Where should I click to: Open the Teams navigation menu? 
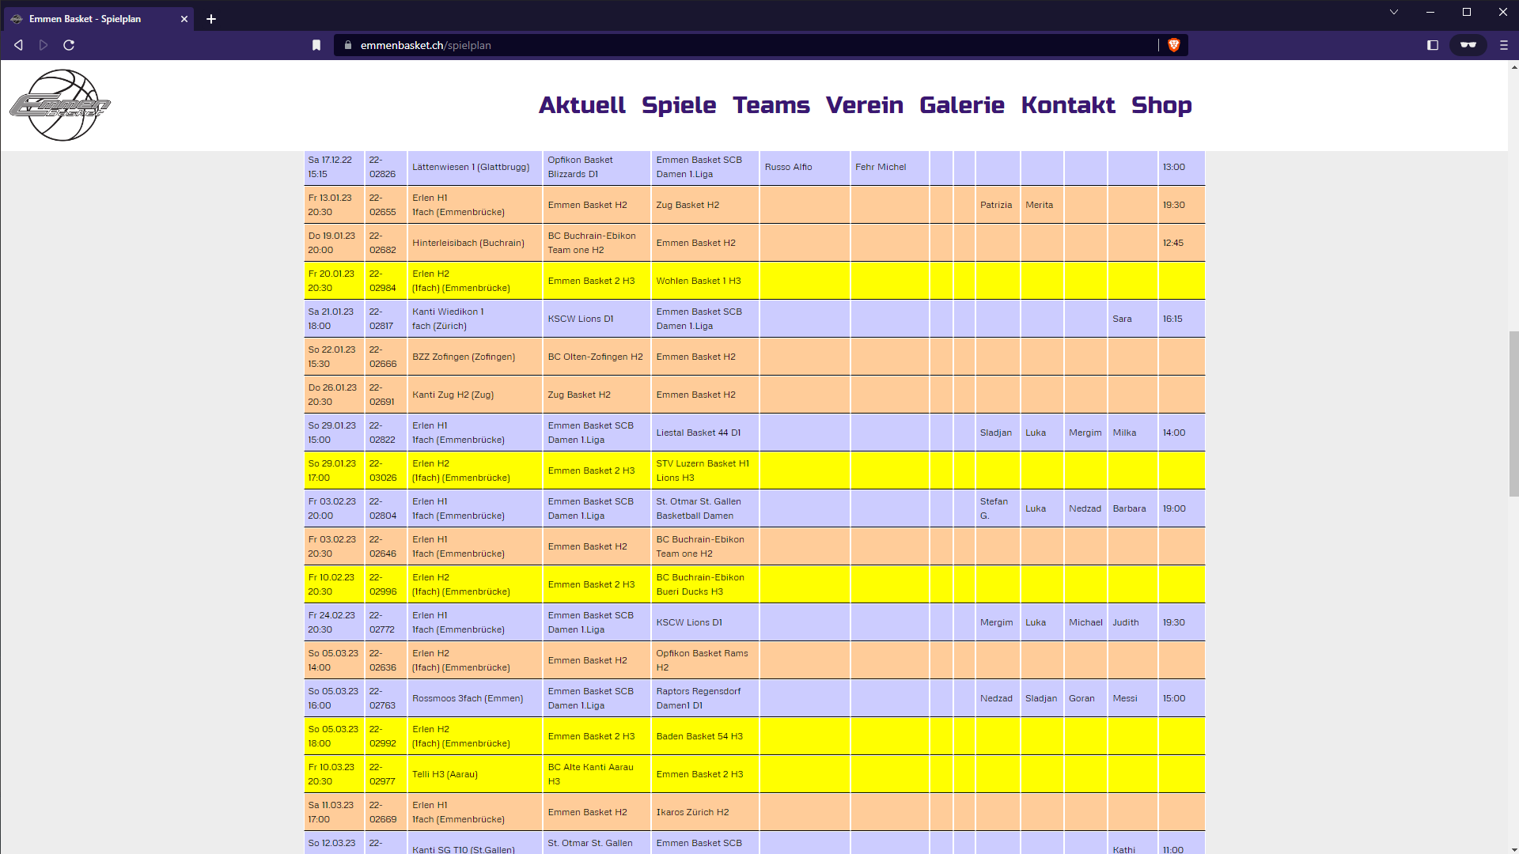point(771,105)
